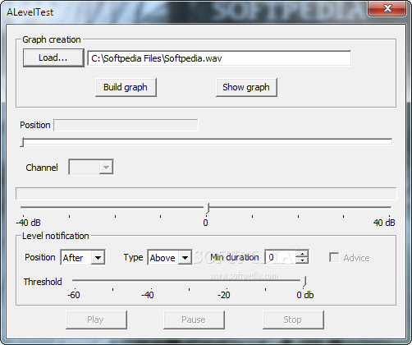
Task: Click the level meter bar above gain slider
Action: tap(206, 194)
